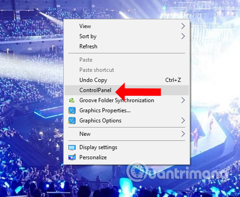The width and height of the screenshot is (240, 197).
Task: Click the Groove Folder Synchronization icon
Action: pyautogui.click(x=72, y=100)
